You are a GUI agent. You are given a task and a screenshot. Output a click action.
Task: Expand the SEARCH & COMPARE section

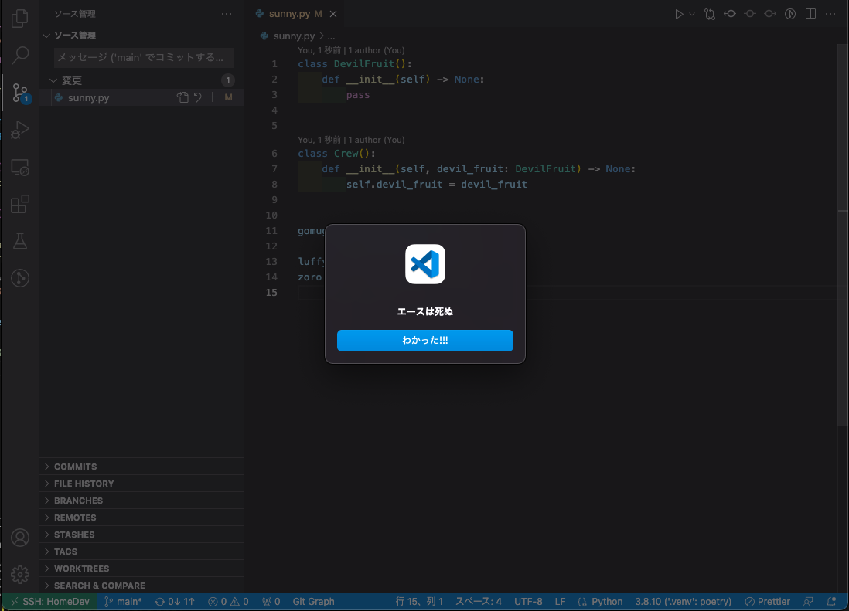[x=141, y=586]
